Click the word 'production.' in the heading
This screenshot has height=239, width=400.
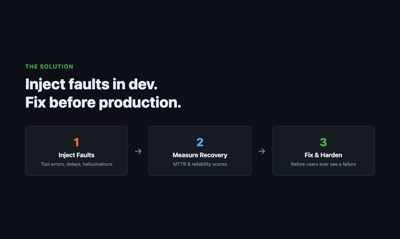tap(140, 103)
